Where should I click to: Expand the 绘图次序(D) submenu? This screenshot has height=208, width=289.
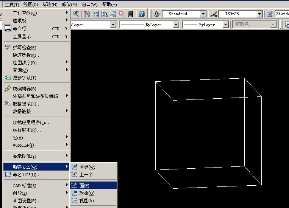click(37, 62)
